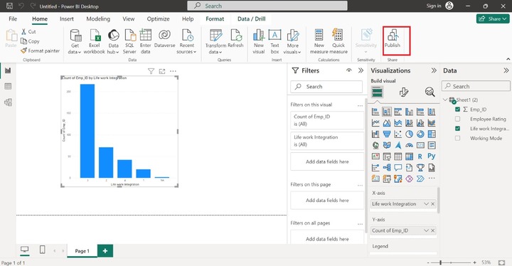Collapse the Visualizations pane
Screen dimensions: 512x266
point(434,70)
